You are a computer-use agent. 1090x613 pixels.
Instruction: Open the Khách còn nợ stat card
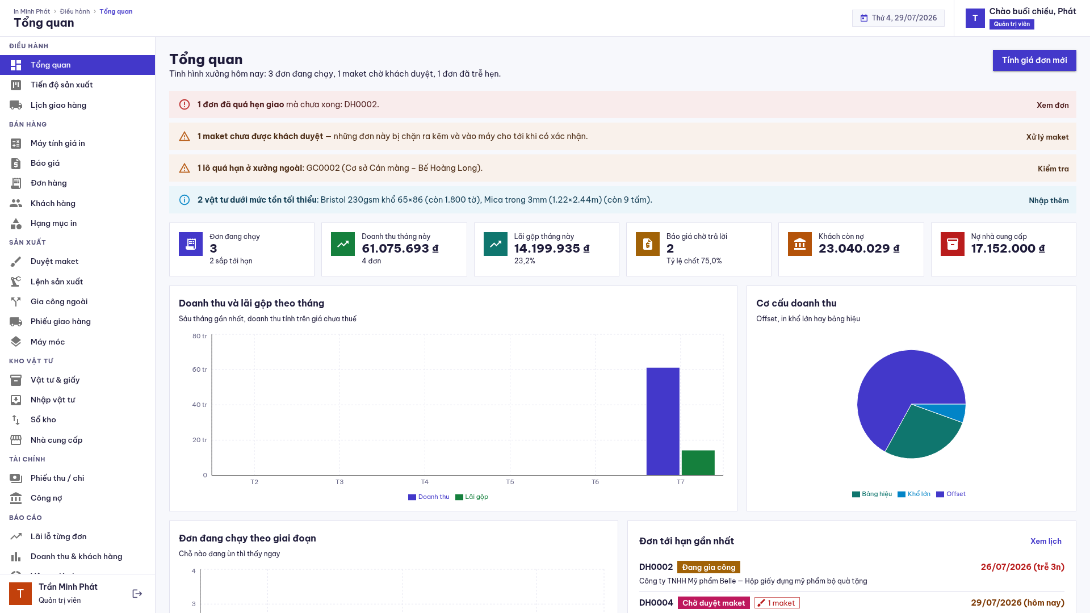(851, 249)
